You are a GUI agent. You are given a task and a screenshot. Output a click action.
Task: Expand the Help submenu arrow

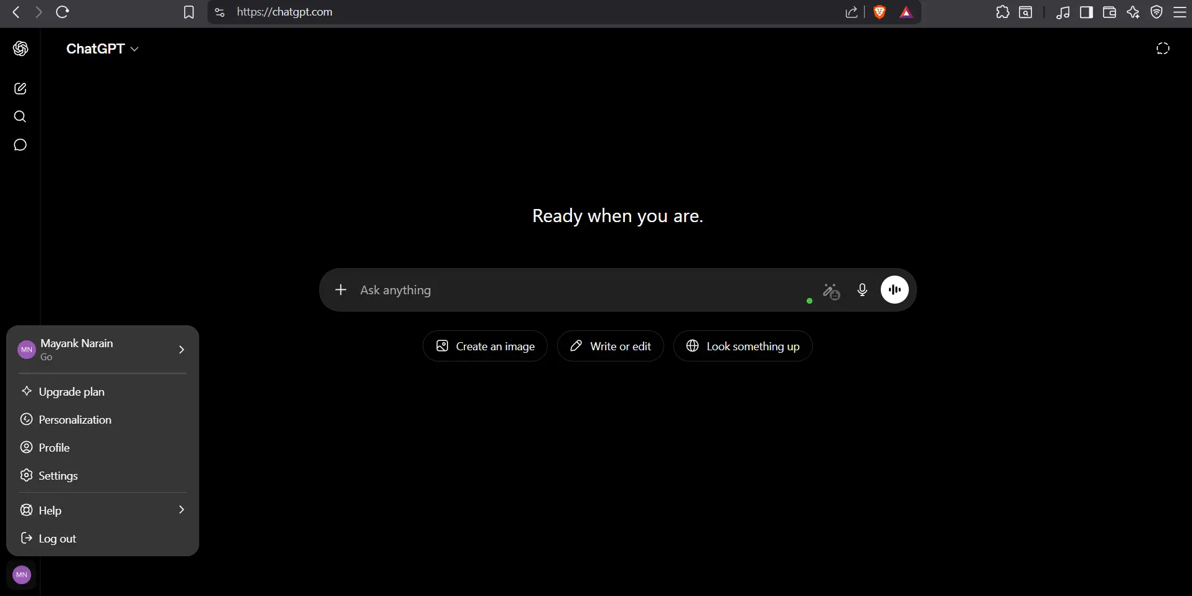click(x=182, y=510)
